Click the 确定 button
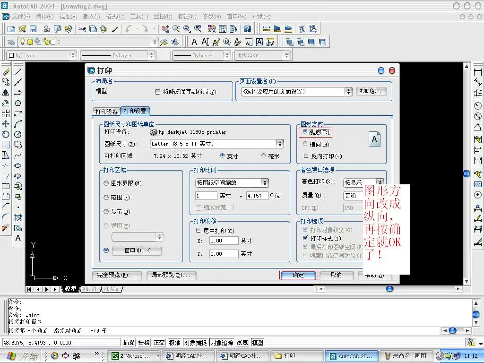This screenshot has height=363, width=484. pyautogui.click(x=298, y=275)
